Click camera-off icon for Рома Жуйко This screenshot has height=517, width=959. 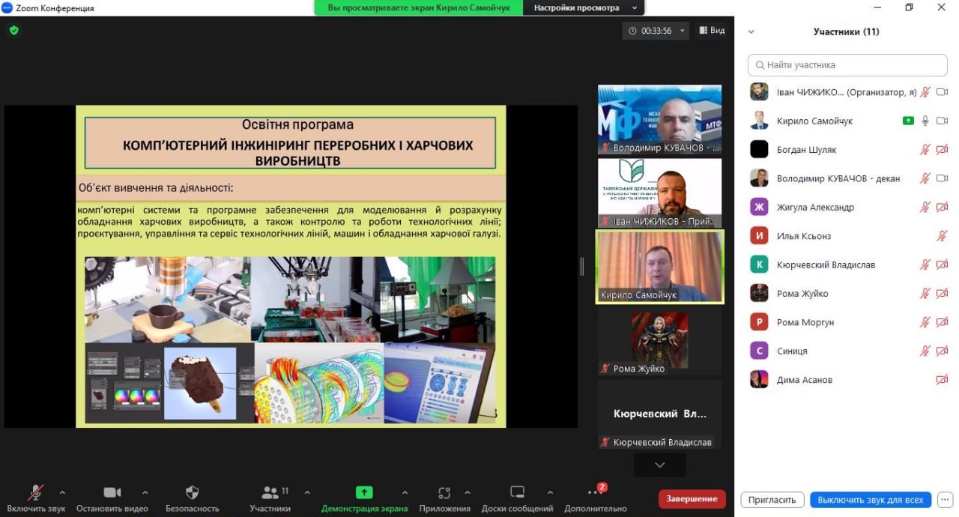(943, 294)
